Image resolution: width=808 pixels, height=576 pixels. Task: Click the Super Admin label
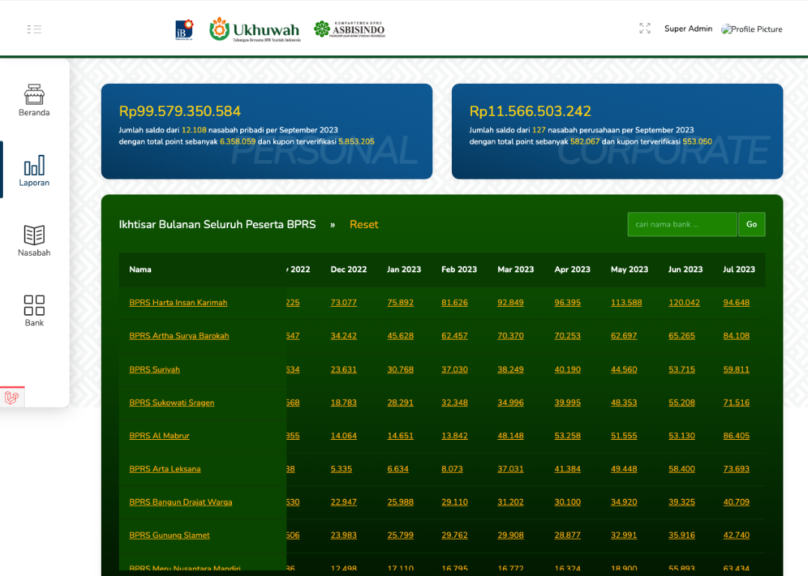tap(688, 28)
